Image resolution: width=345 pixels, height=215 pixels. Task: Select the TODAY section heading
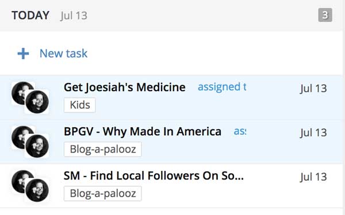(x=30, y=15)
